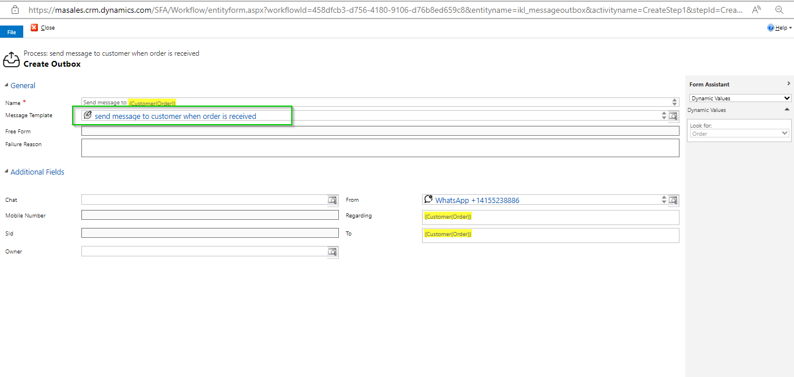Click the red Close icon in toolbar

tap(34, 27)
